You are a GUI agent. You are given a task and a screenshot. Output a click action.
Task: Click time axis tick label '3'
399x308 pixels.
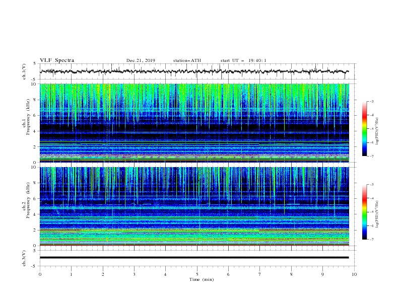click(x=134, y=274)
